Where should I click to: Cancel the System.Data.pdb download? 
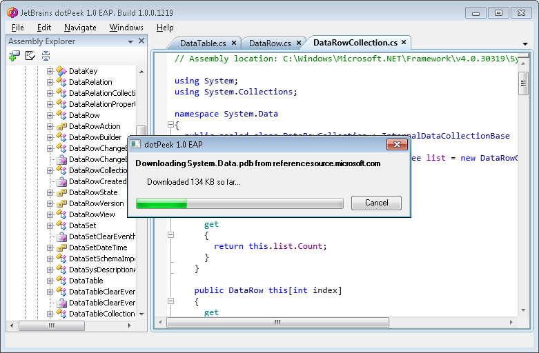(376, 203)
